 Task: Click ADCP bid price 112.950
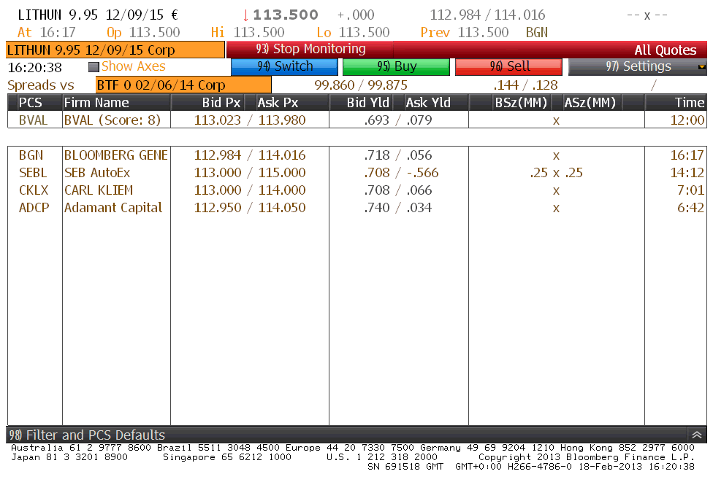point(218,208)
